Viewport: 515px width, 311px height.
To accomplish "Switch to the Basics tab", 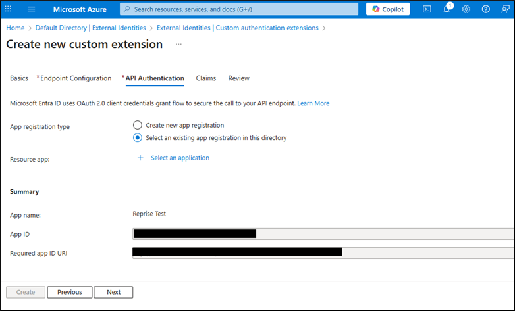I will tap(19, 78).
